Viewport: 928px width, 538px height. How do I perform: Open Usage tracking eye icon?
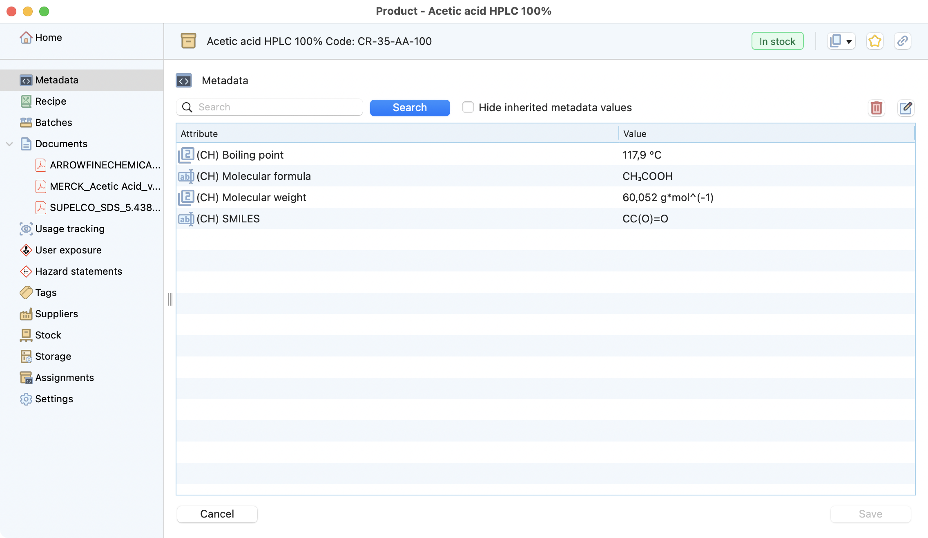tap(26, 229)
